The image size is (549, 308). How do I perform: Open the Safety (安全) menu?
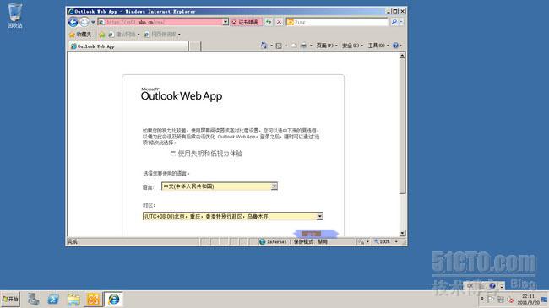(x=352, y=46)
